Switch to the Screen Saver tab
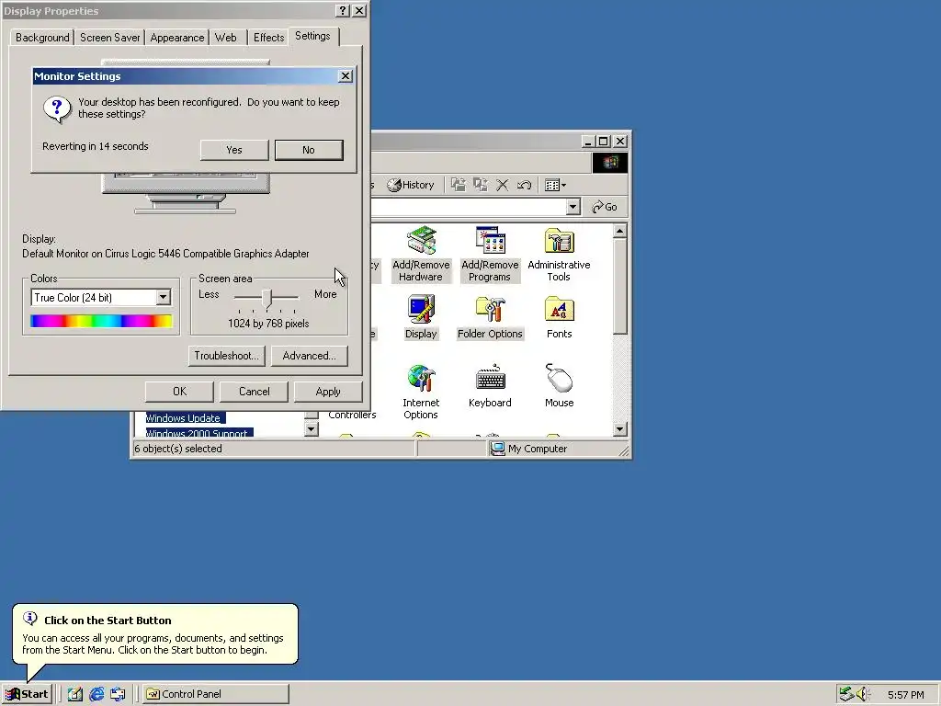Viewport: 941px width, 706px height. point(110,37)
